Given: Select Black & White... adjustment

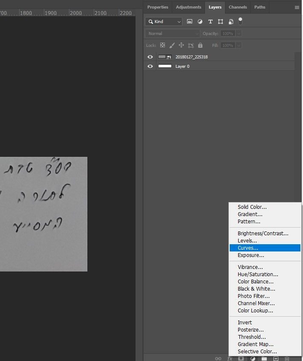Looking at the screenshot, I should 265,289.
